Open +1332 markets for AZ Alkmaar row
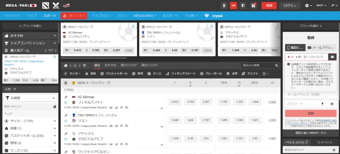The image size is (340, 154). 272,102
